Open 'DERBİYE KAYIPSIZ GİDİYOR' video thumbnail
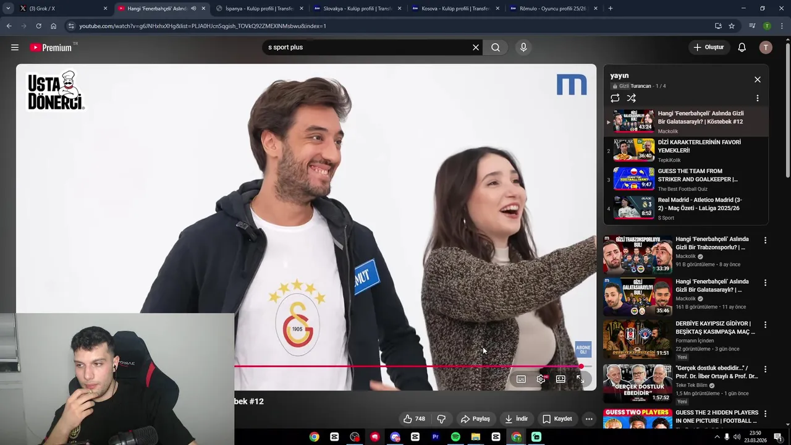This screenshot has width=791, height=445. [637, 339]
